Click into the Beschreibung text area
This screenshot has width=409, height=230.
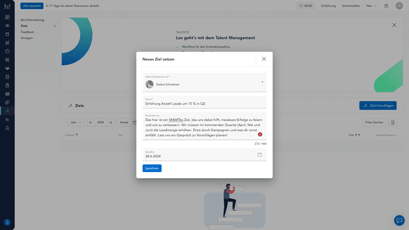coord(204,126)
